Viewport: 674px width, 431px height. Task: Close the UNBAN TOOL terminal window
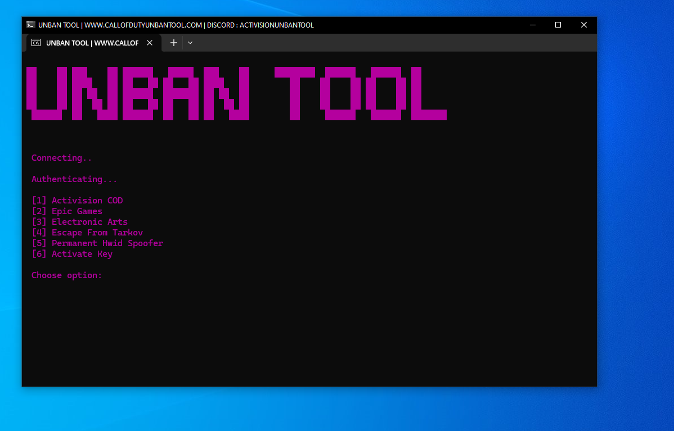(584, 25)
